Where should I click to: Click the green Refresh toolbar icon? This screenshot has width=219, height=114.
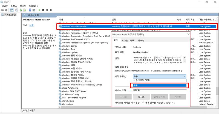21,10
